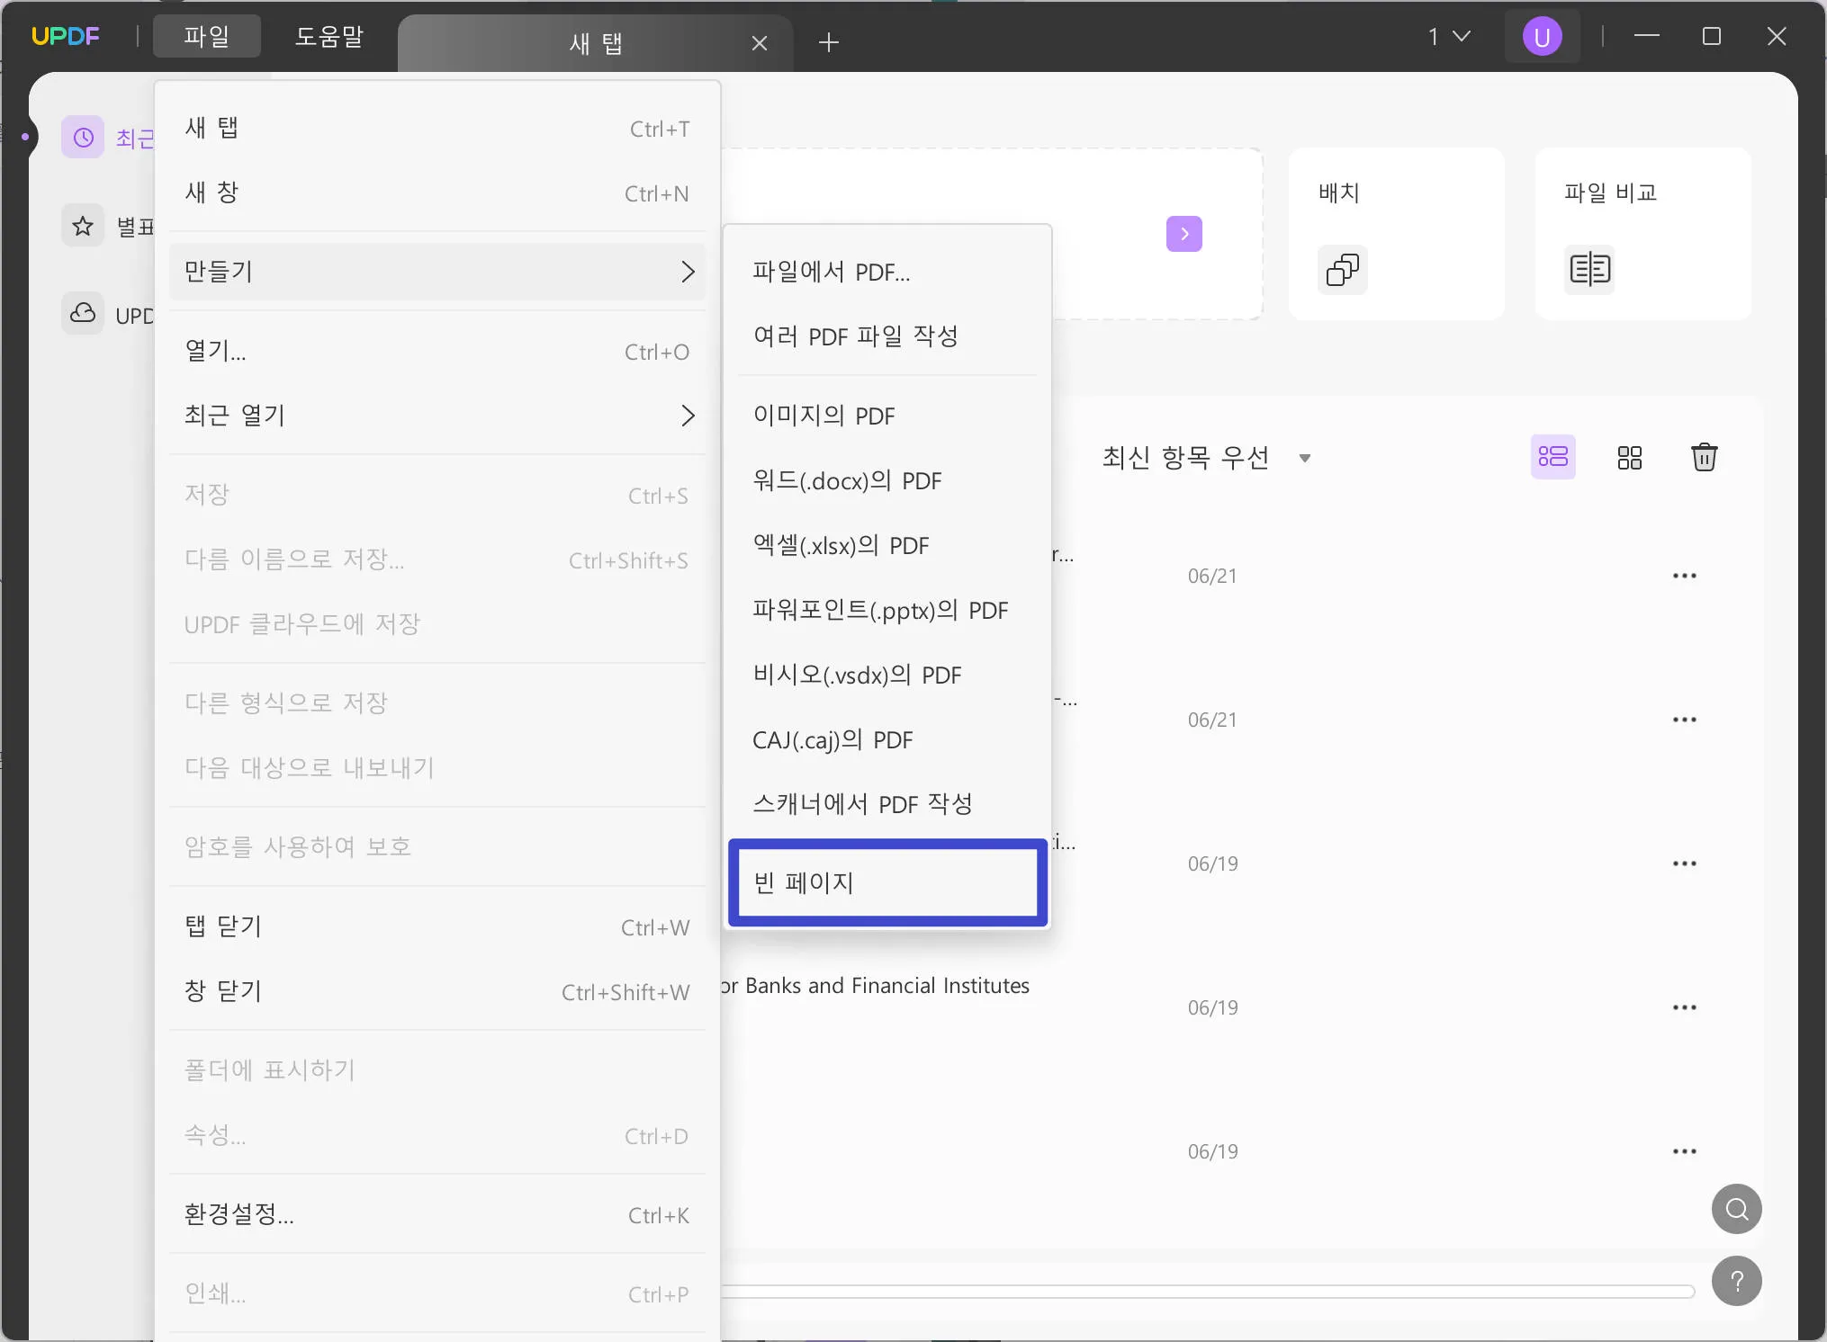Open the starred files icon

pyautogui.click(x=83, y=226)
